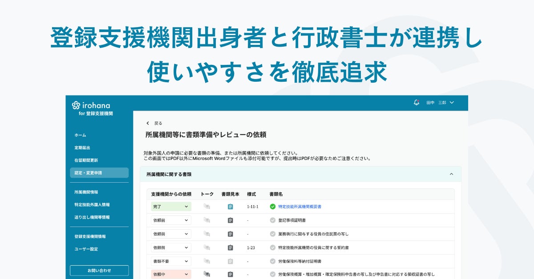Viewport: 534px width, 279px height.
Task: Click the トーク column header
Action: point(207,194)
